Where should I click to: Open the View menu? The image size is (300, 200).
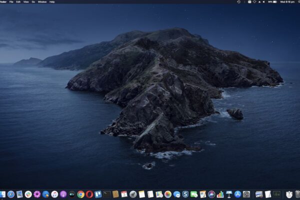tap(26, 2)
